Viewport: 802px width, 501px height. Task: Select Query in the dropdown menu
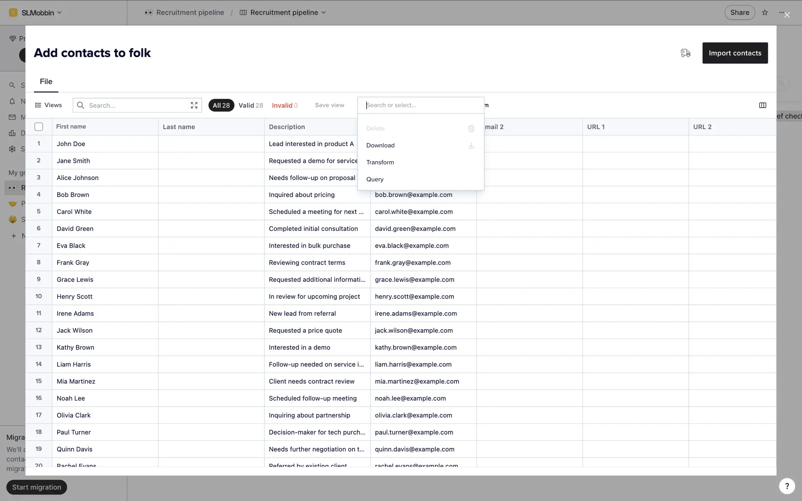(375, 179)
